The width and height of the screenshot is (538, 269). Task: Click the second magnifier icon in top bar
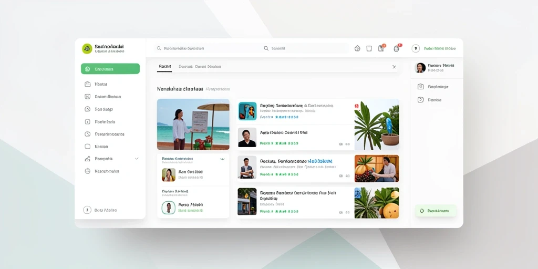(x=266, y=48)
